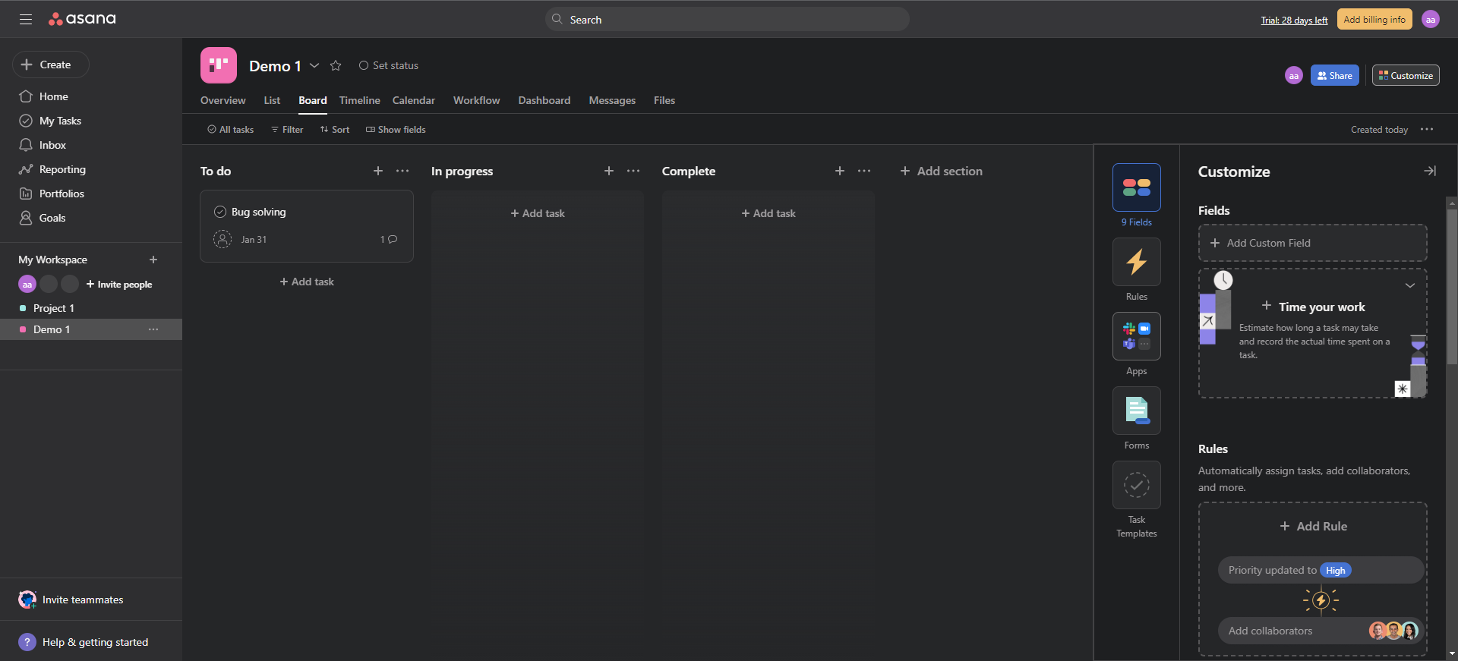Select the 9 Fields icon
The width and height of the screenshot is (1458, 661).
[1136, 188]
